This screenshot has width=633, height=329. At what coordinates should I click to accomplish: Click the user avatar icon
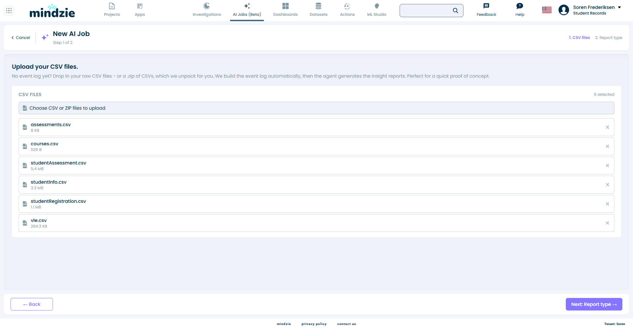click(x=564, y=10)
